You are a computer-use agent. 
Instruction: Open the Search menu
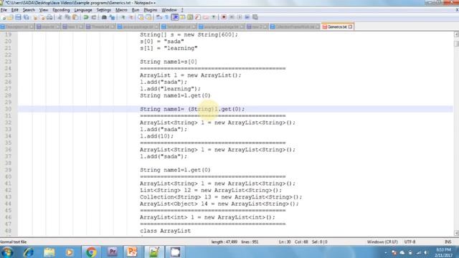click(x=29, y=10)
